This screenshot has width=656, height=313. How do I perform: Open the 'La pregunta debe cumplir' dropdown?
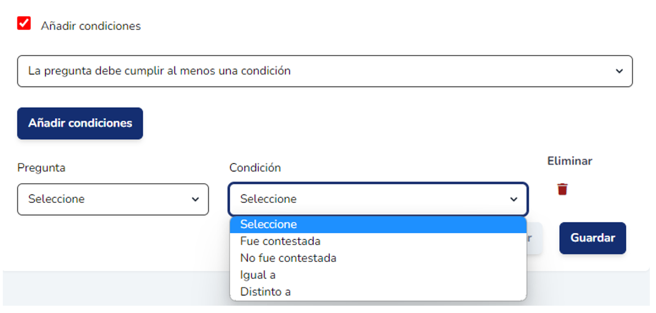click(x=325, y=71)
